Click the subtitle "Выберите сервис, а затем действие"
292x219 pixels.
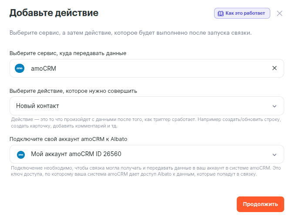(131, 33)
